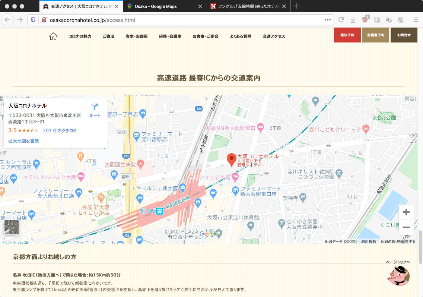Image resolution: width=423 pixels, height=297 pixels.
Task: Click the route directions arrow icon
Action: (95, 107)
